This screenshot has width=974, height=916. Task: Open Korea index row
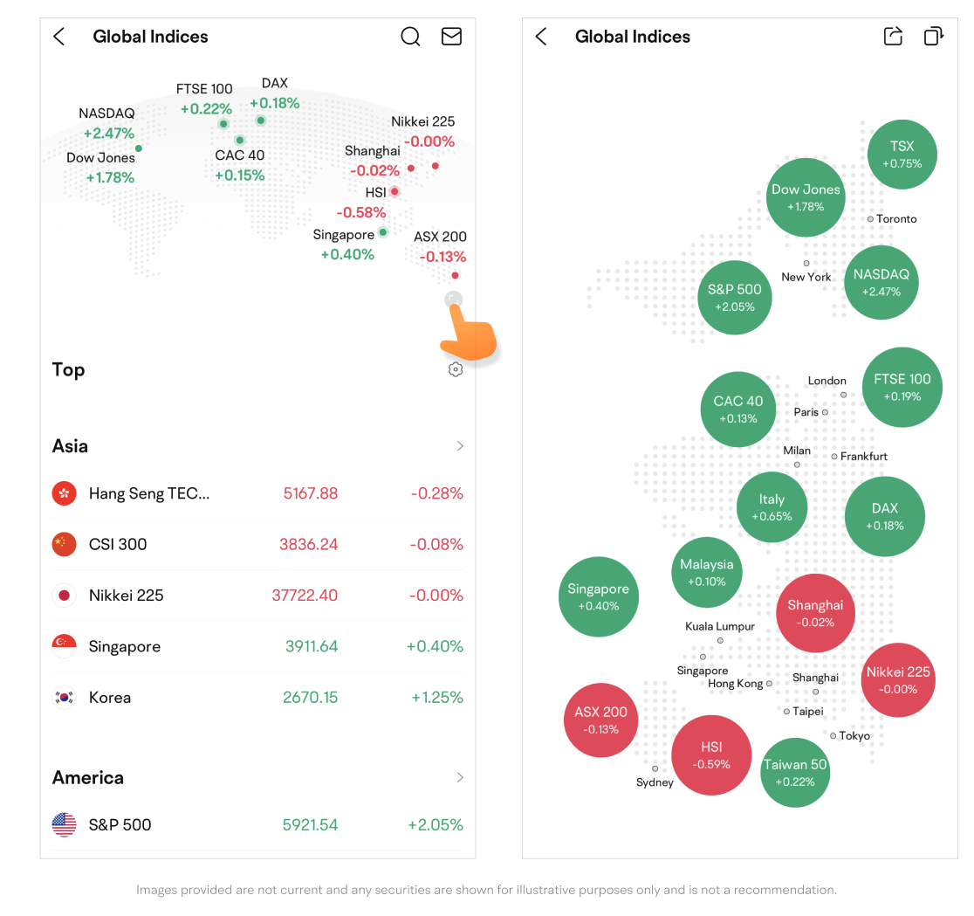point(257,698)
